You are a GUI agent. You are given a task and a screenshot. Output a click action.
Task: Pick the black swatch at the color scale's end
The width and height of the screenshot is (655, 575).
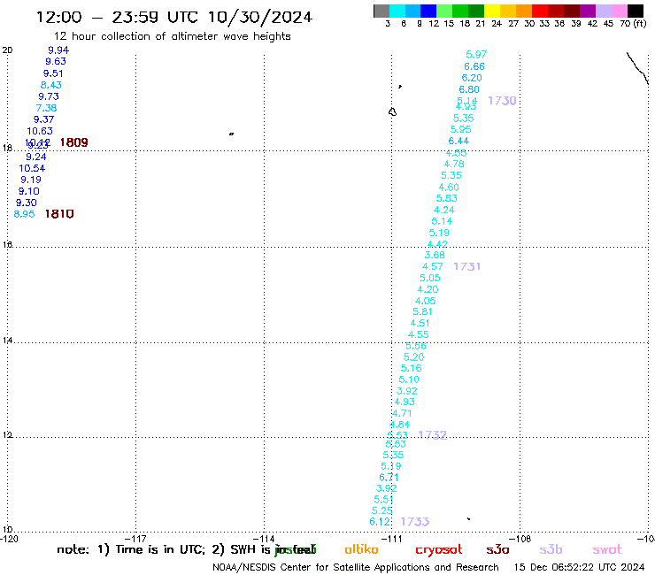tap(636, 11)
